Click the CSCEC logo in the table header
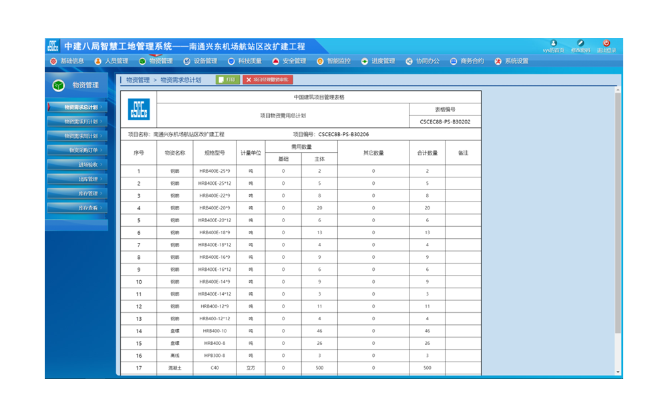 coord(139,109)
